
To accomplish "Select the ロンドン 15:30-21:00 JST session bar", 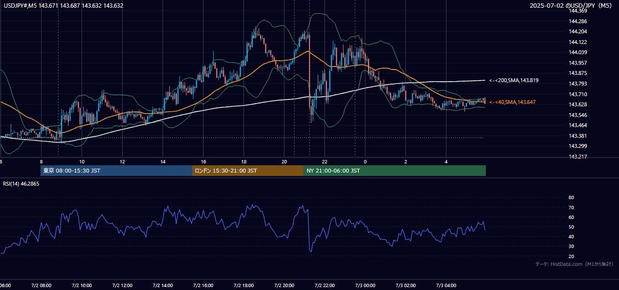I will [x=248, y=171].
